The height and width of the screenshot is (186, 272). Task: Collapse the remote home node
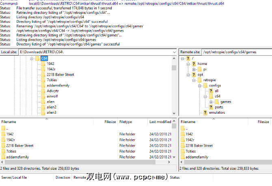tap(188, 64)
